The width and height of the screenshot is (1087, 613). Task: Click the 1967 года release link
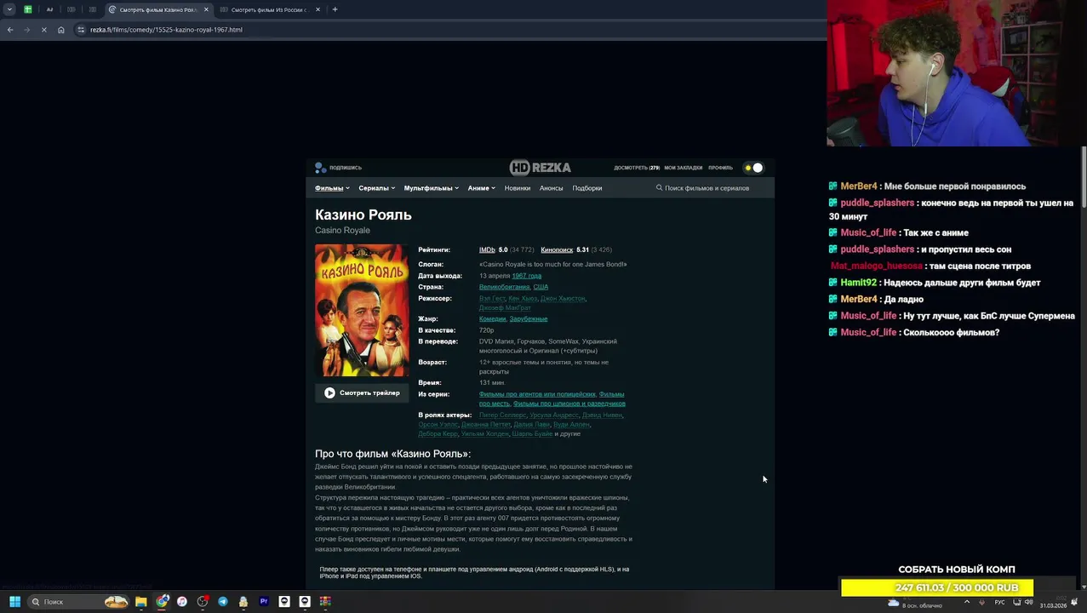point(526,276)
